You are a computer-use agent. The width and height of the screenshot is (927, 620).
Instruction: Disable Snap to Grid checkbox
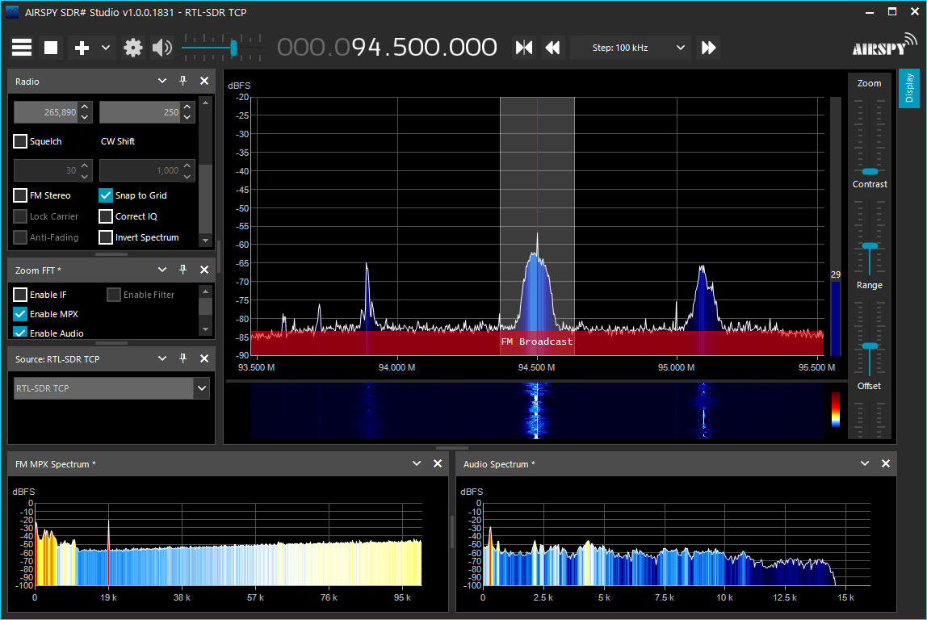pyautogui.click(x=105, y=195)
